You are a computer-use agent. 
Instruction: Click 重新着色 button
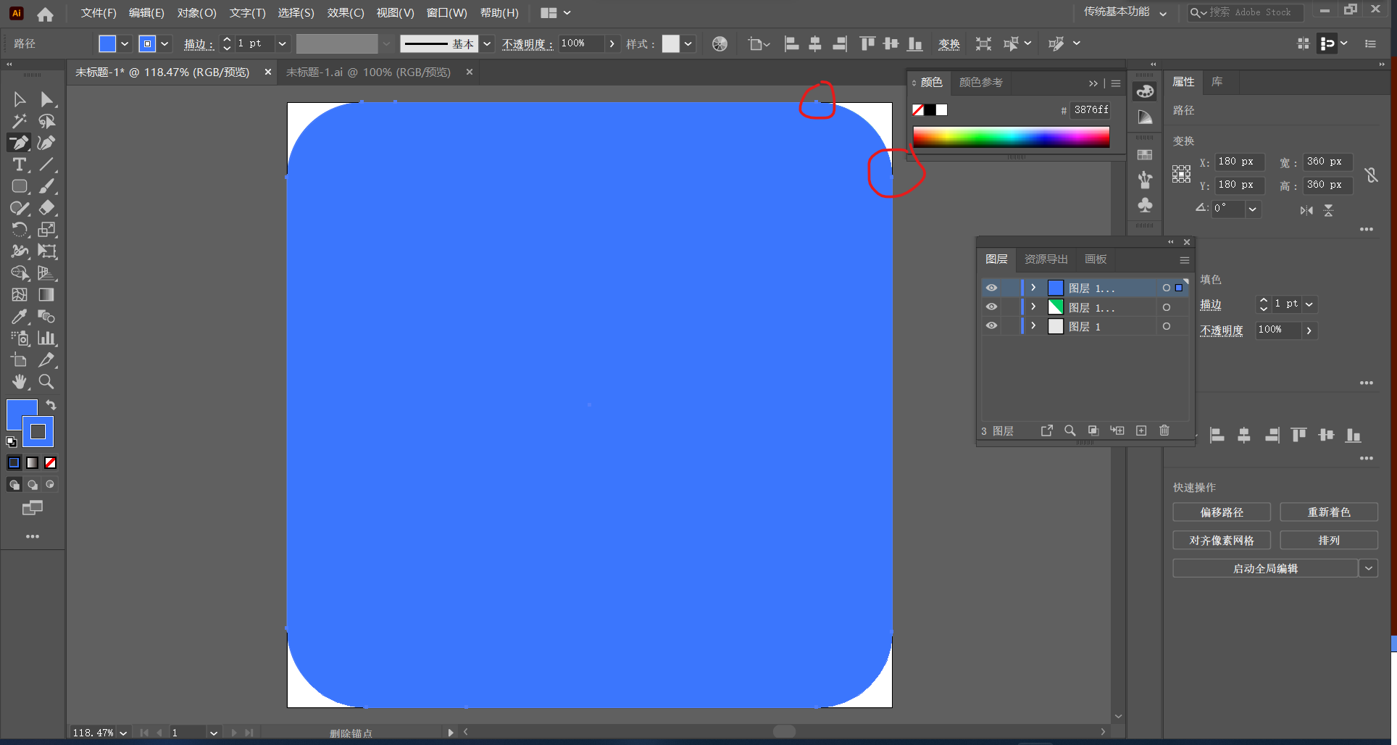(1329, 512)
